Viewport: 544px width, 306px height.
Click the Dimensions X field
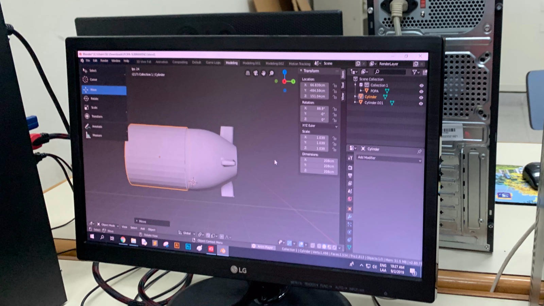[x=319, y=161]
